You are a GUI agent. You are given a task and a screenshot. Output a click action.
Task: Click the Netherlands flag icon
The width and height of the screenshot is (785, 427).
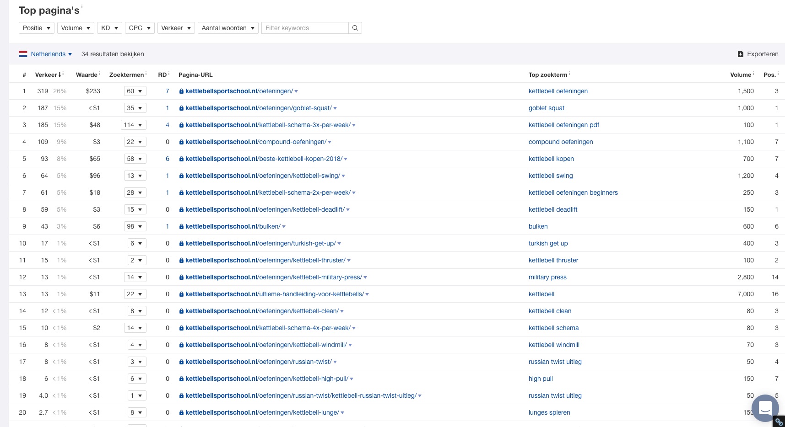coord(23,54)
